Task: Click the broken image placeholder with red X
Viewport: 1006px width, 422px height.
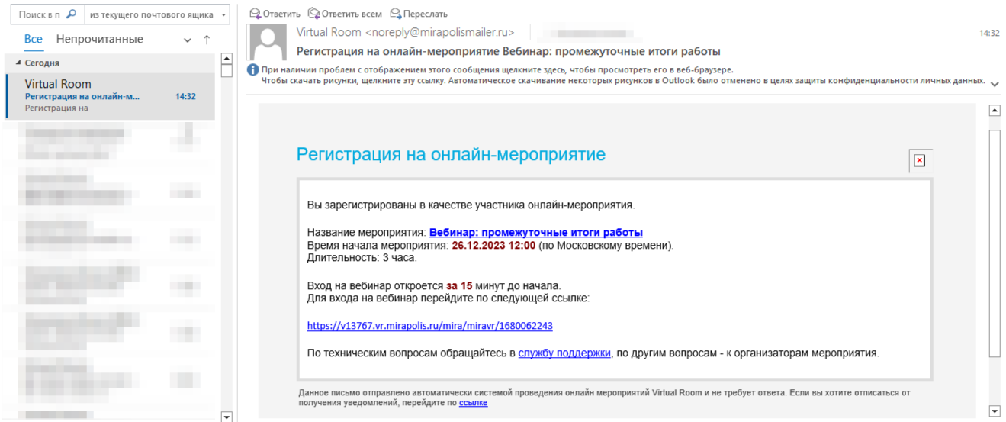Action: click(x=919, y=160)
